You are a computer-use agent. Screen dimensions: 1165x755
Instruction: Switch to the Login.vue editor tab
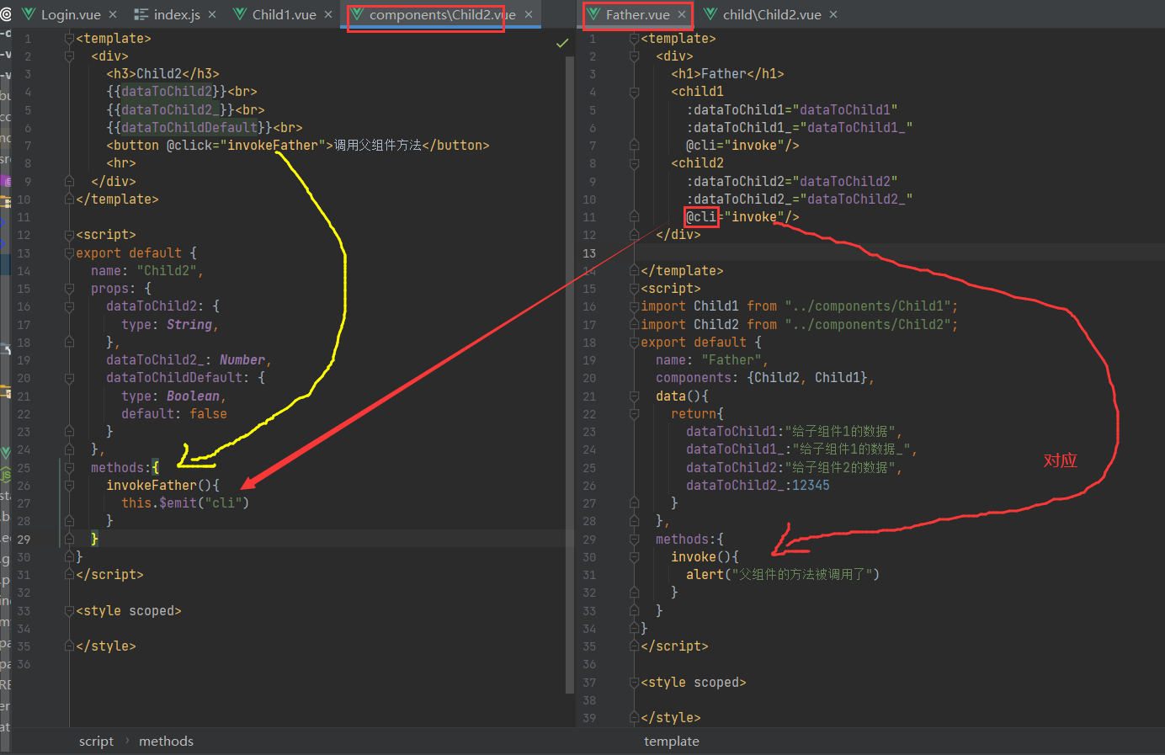pyautogui.click(x=71, y=14)
